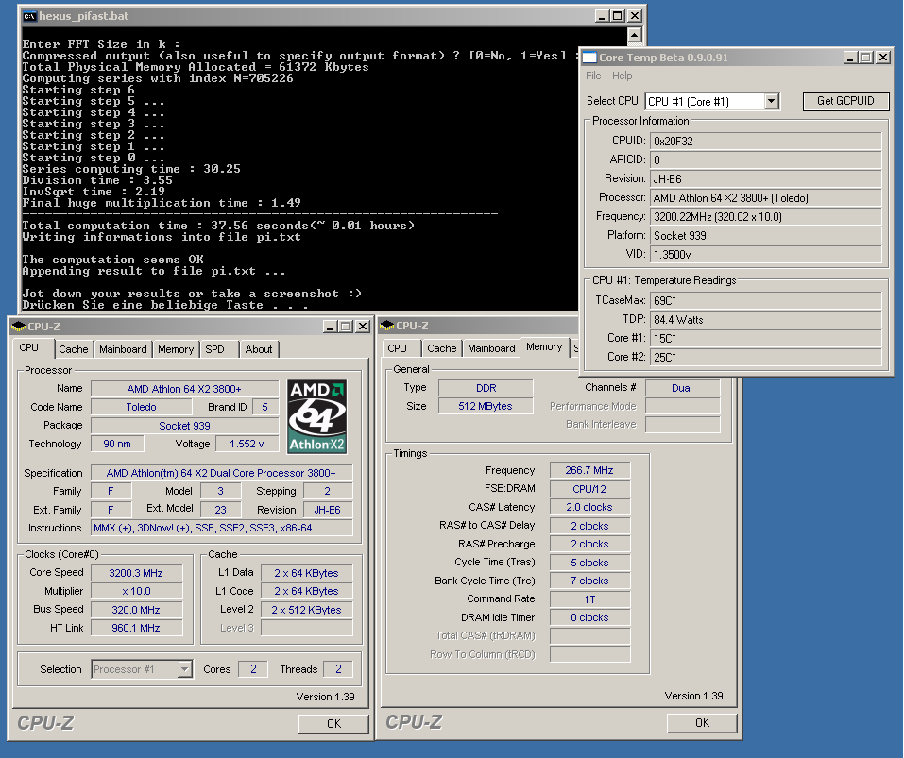Screen dimensions: 904x758
Task: Click the Threads count value 2
Action: 338,669
